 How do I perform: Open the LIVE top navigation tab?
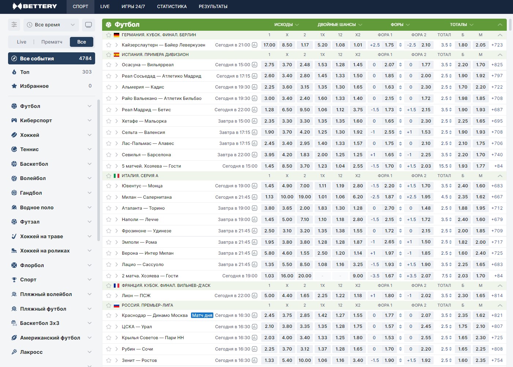point(105,7)
